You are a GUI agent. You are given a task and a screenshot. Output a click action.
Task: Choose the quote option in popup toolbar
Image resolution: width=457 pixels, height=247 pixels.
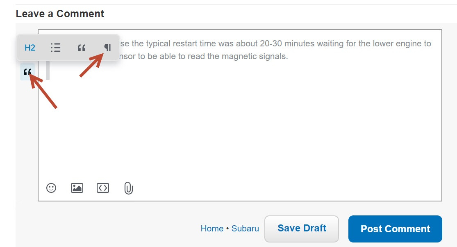coord(82,48)
